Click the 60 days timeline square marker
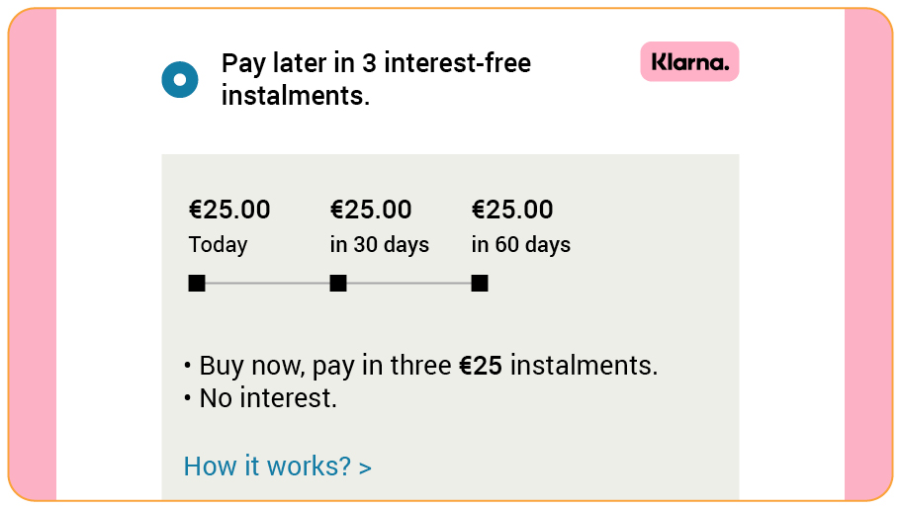 tap(480, 284)
